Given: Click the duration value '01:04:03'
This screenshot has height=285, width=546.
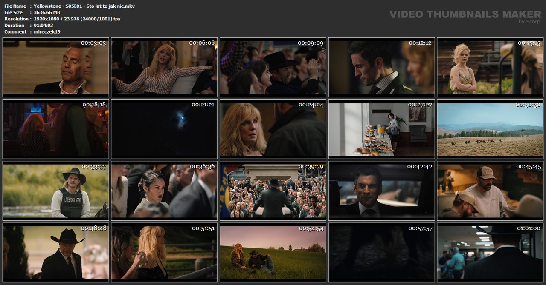Looking at the screenshot, I should 44,25.
